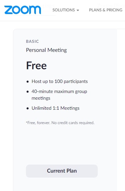Click the Personal Meeting heading
Screen dimensions: 125x191
[x=46, y=50]
